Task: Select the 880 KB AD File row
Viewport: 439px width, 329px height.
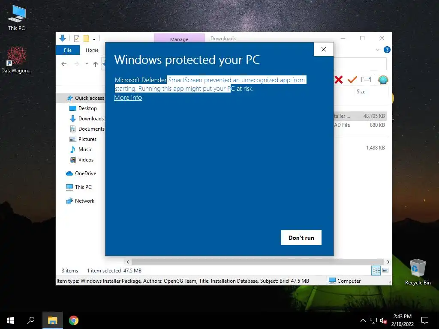Action: 360,125
